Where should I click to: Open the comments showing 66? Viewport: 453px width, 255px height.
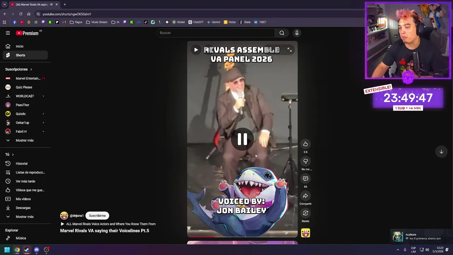pyautogui.click(x=305, y=178)
